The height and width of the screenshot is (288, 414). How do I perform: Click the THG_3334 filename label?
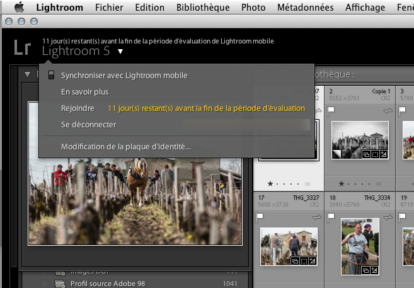[x=377, y=197]
